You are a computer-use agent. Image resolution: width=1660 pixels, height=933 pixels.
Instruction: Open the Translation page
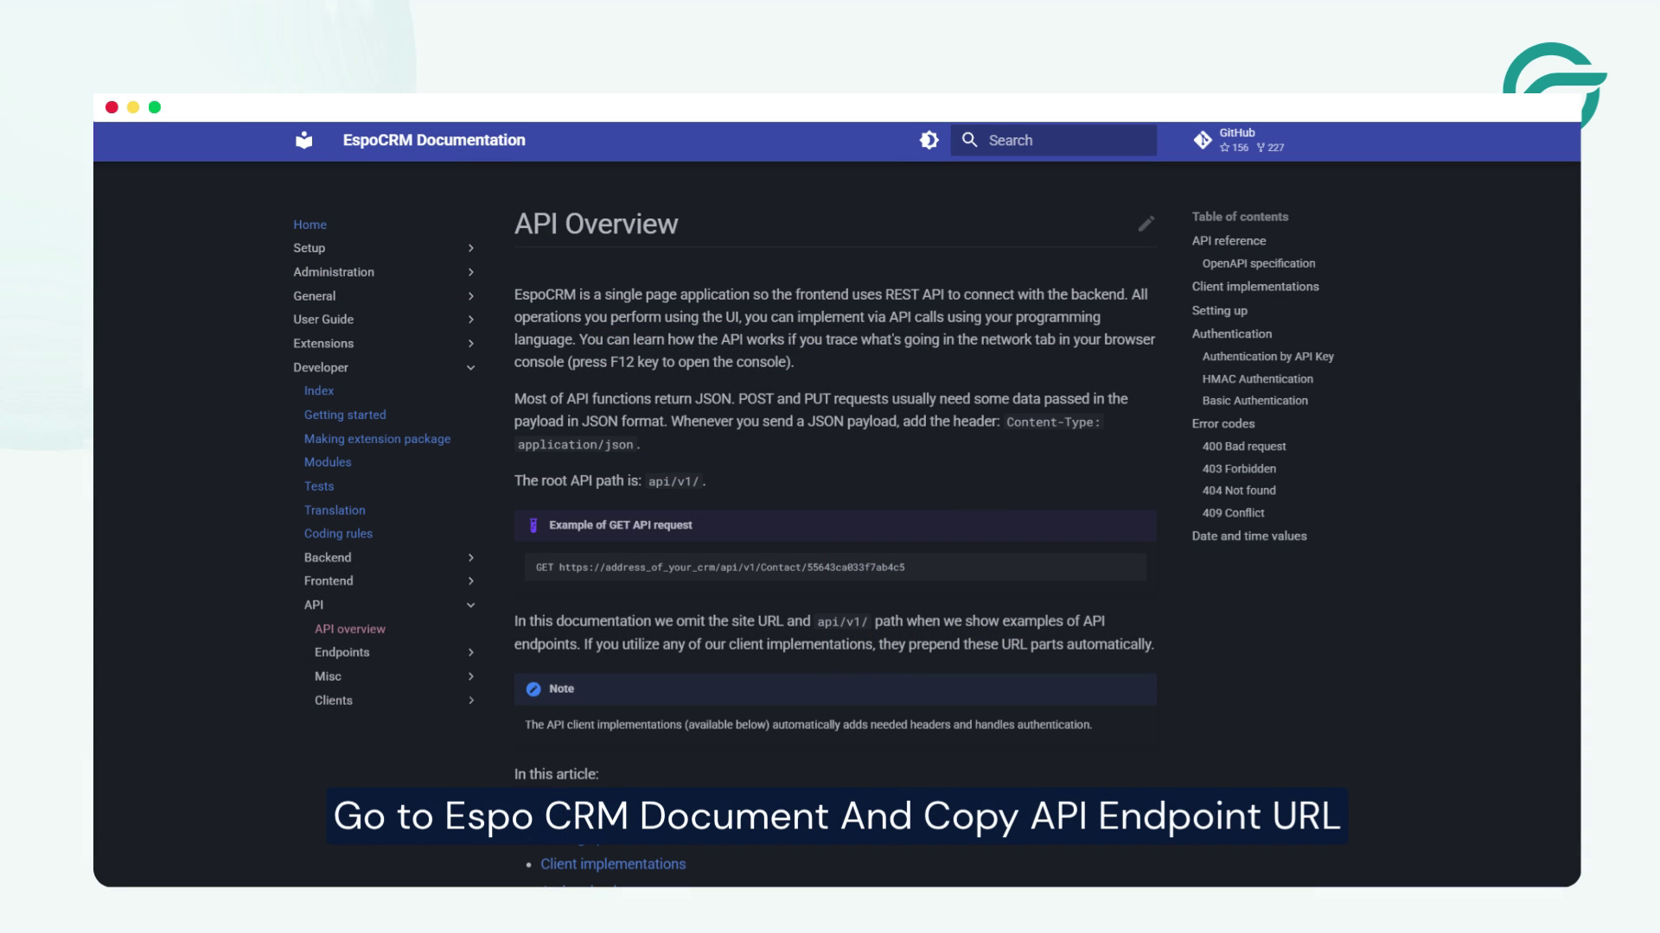pos(335,511)
